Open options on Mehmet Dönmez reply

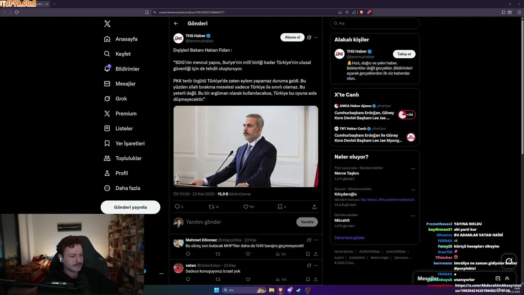316,240
